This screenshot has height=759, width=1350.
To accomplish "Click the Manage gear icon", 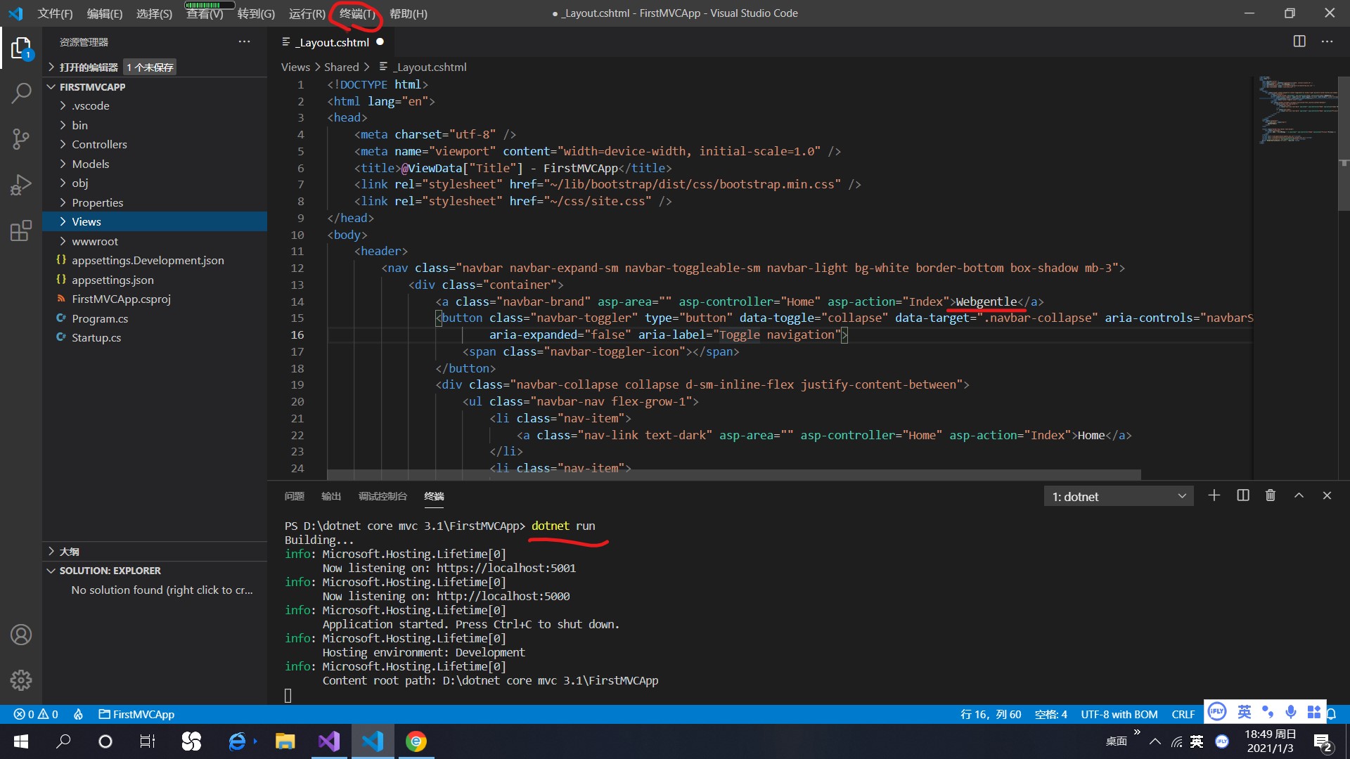I will click(x=21, y=680).
